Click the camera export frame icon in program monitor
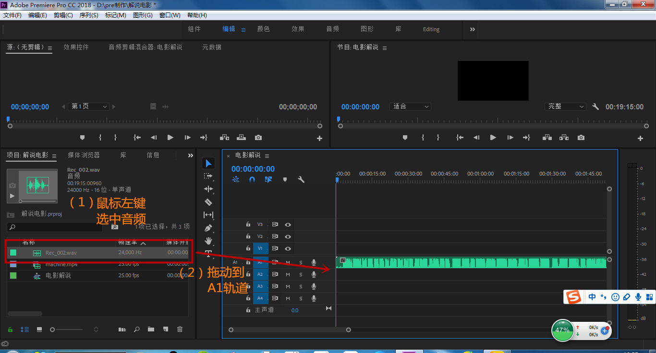656x353 pixels. [581, 137]
